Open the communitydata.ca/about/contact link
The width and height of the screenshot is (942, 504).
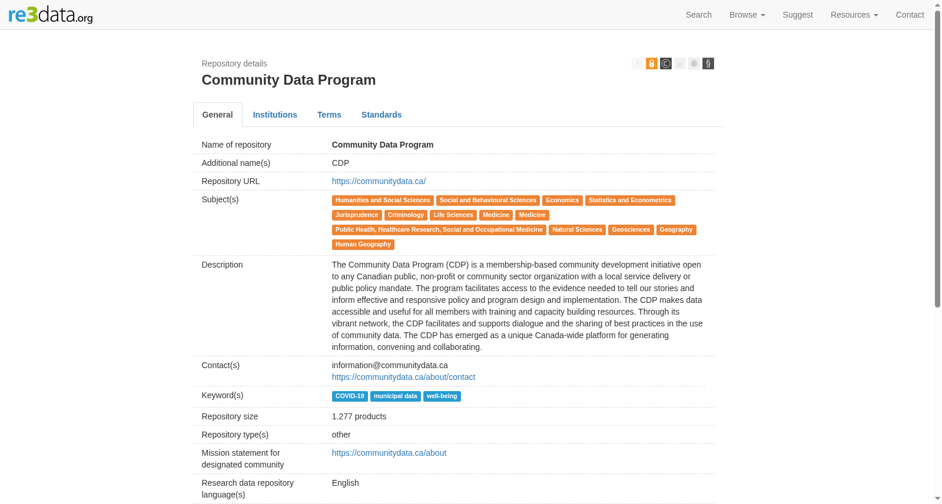point(403,377)
